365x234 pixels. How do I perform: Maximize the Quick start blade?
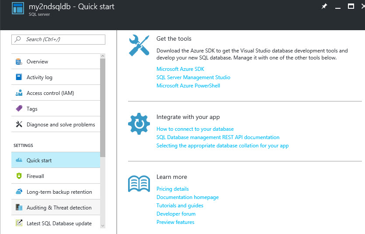(x=351, y=6)
